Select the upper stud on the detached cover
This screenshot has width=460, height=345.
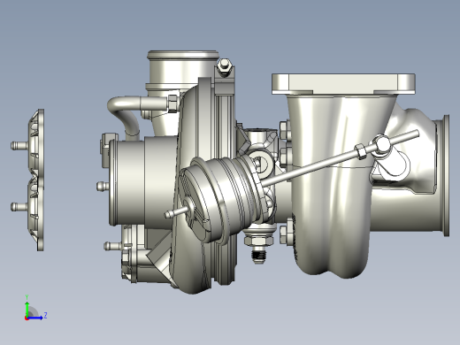pos(19,145)
